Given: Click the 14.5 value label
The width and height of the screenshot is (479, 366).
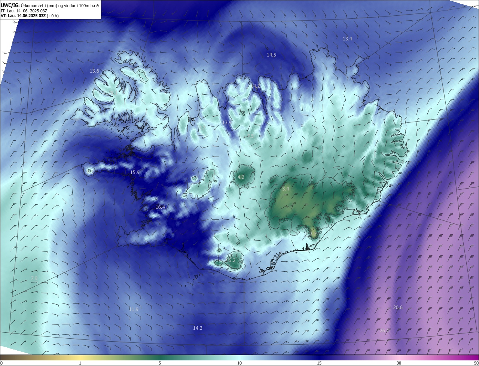Looking at the screenshot, I should click(x=271, y=55).
